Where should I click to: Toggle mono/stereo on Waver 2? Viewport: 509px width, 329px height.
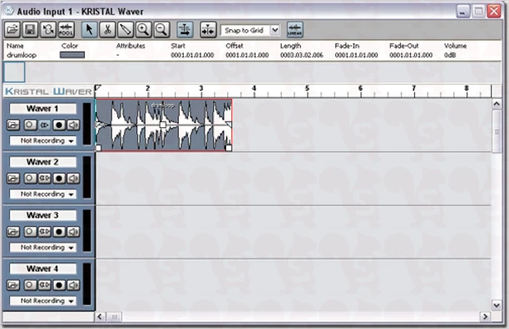coord(44,179)
